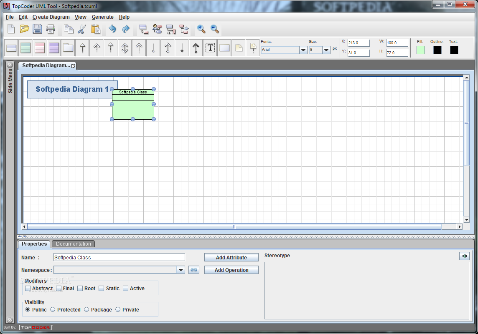The height and width of the screenshot is (334, 478).
Task: Select Private visibility
Action: [118, 309]
